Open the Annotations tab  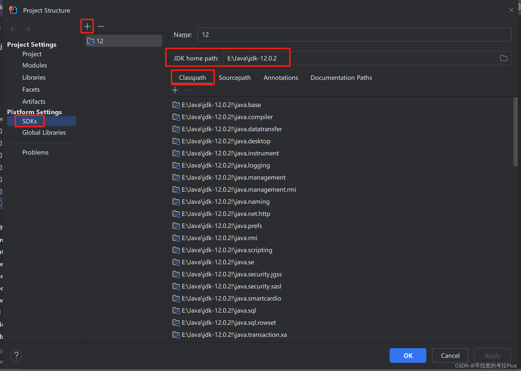coord(281,78)
